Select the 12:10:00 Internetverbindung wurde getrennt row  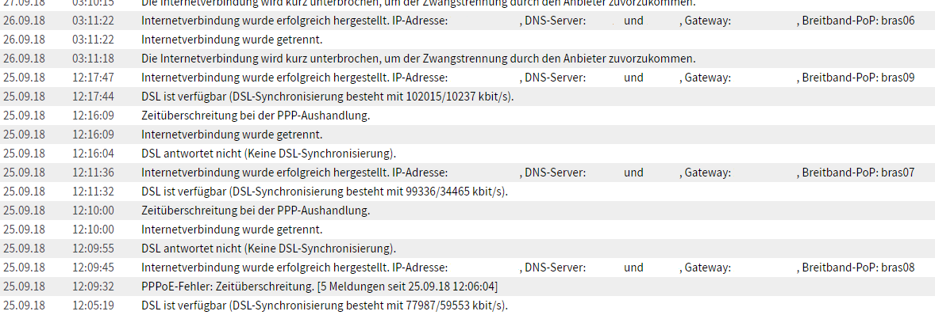point(467,230)
